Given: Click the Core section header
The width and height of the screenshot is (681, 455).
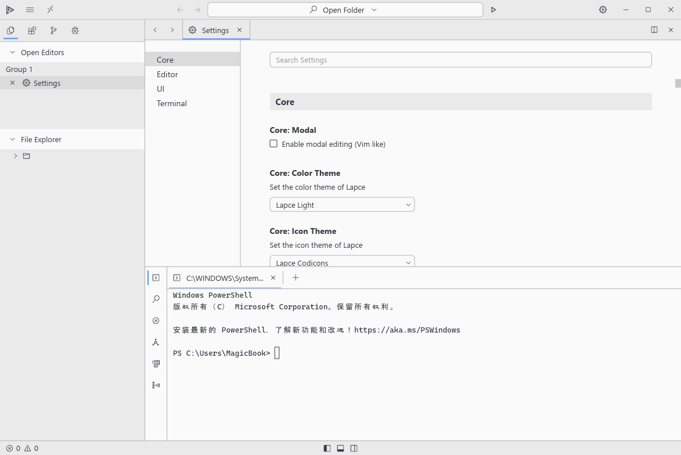Looking at the screenshot, I should pos(460,102).
